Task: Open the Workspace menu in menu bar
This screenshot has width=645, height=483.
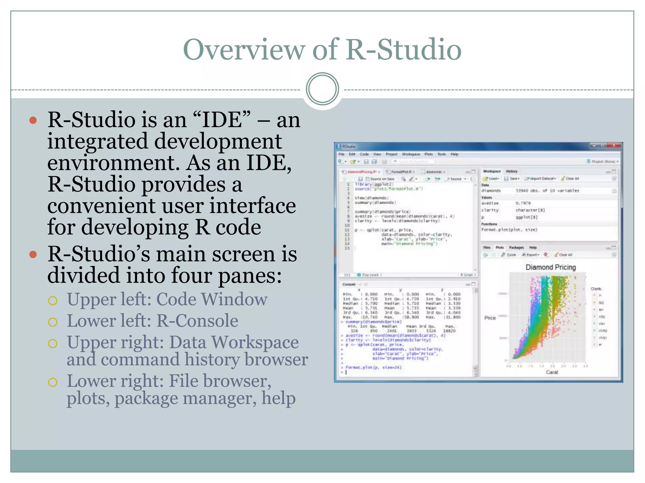Action: coord(411,154)
